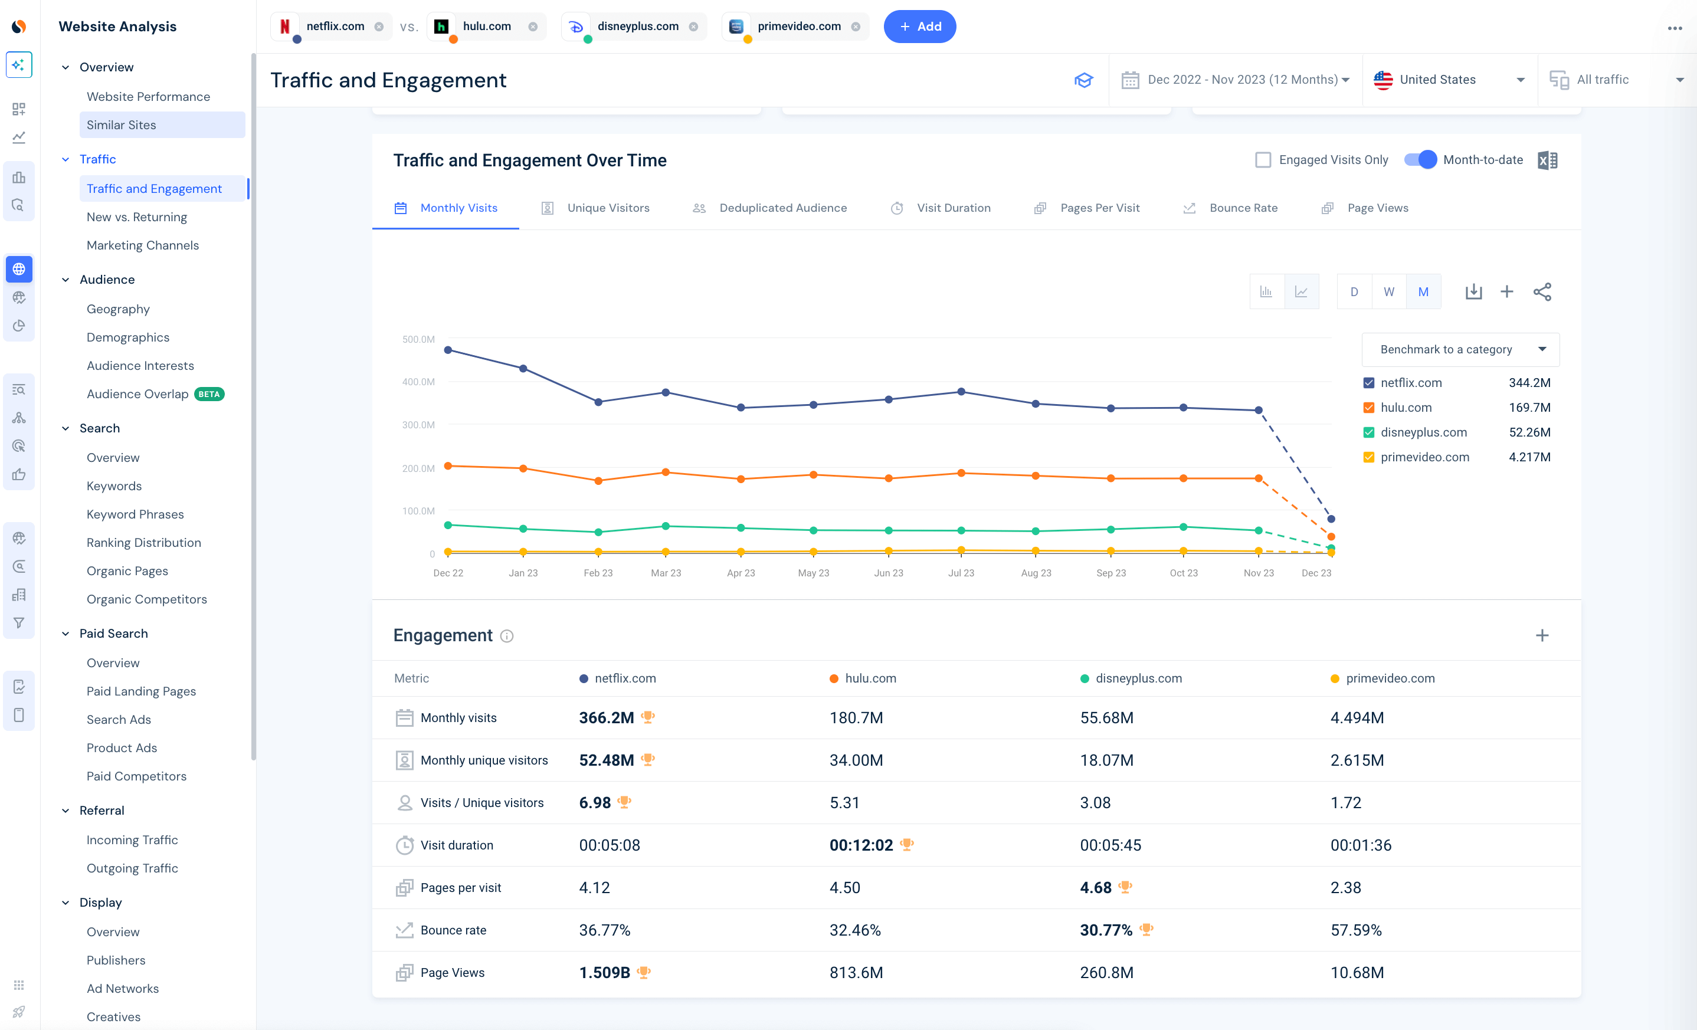Click the Similarweb logo icon

[x=19, y=26]
